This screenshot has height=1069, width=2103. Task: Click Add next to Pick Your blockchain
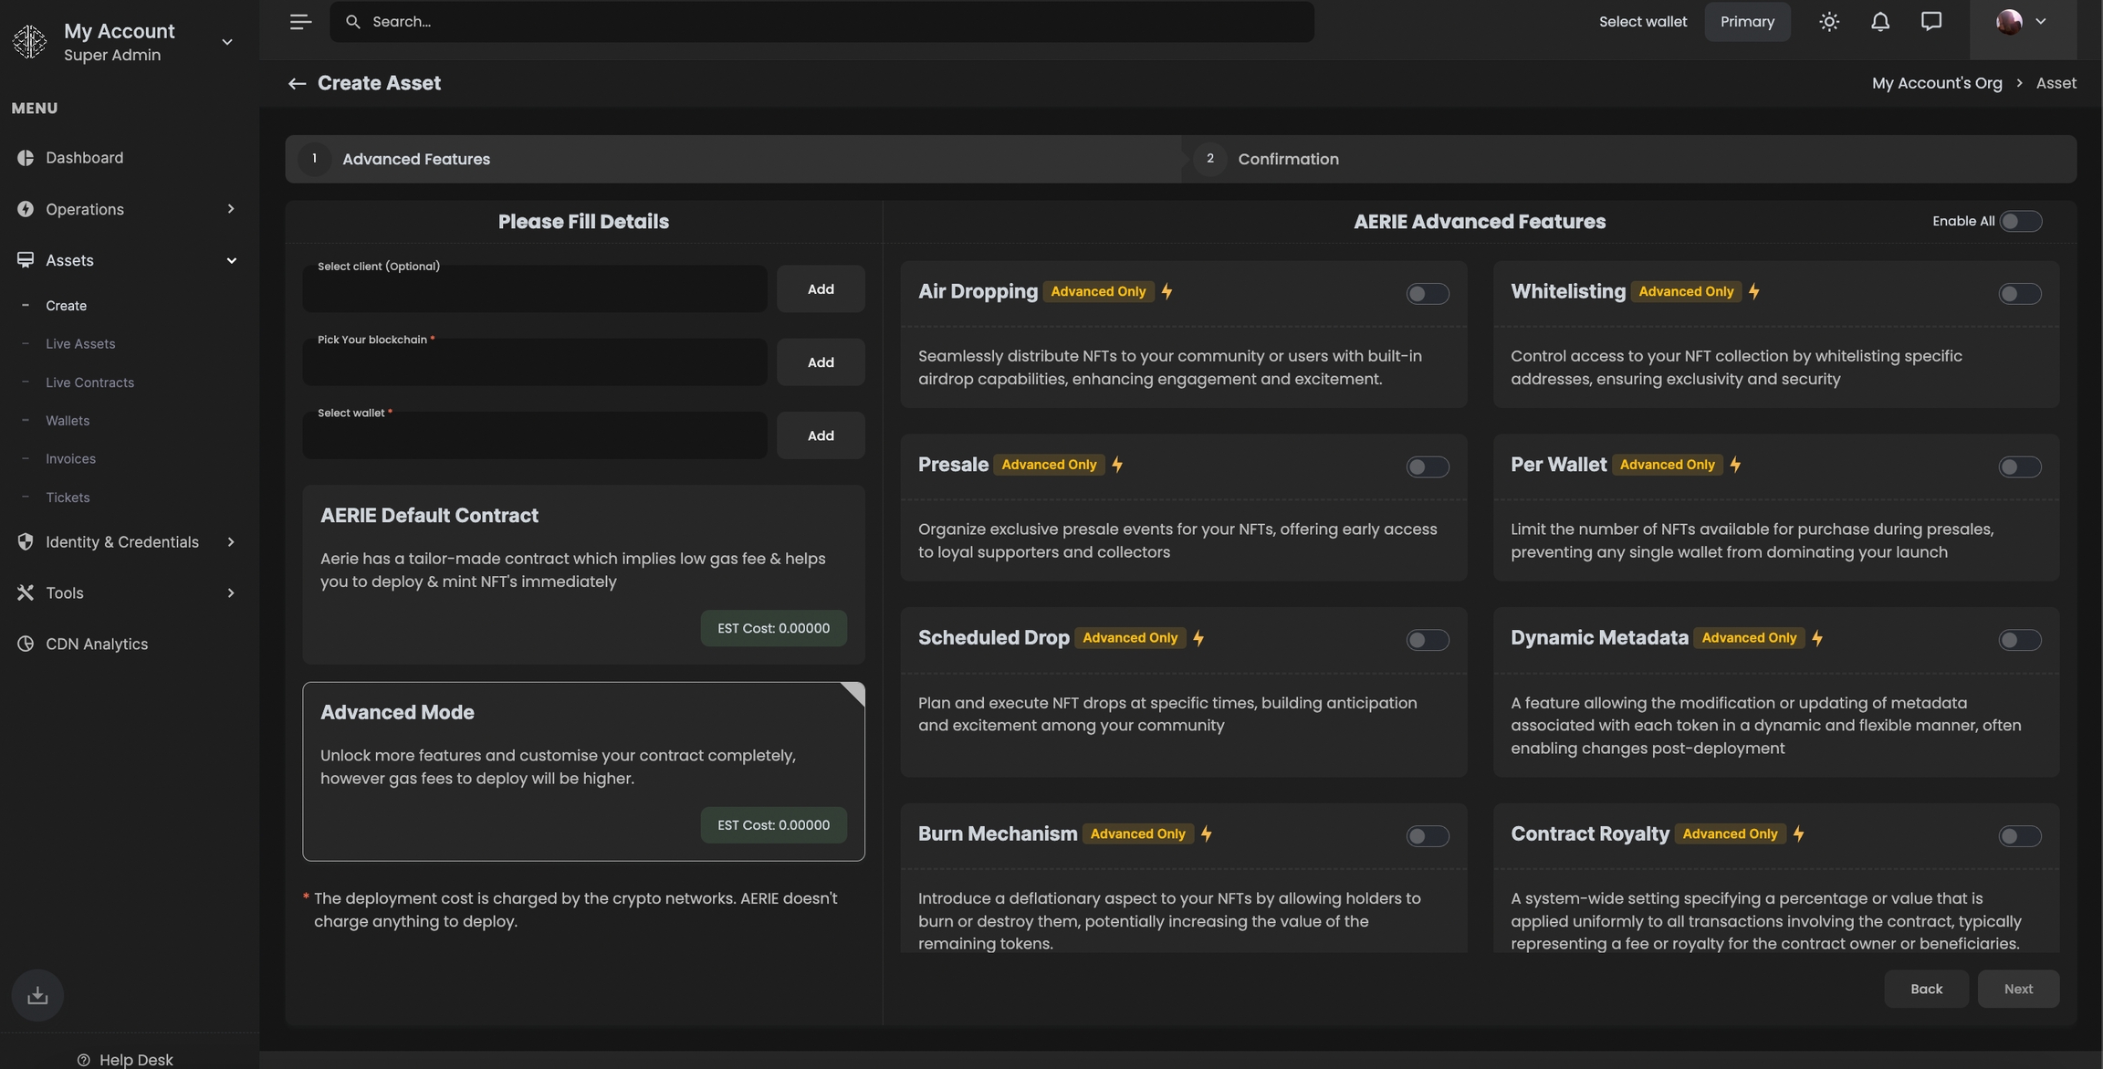pos(820,362)
